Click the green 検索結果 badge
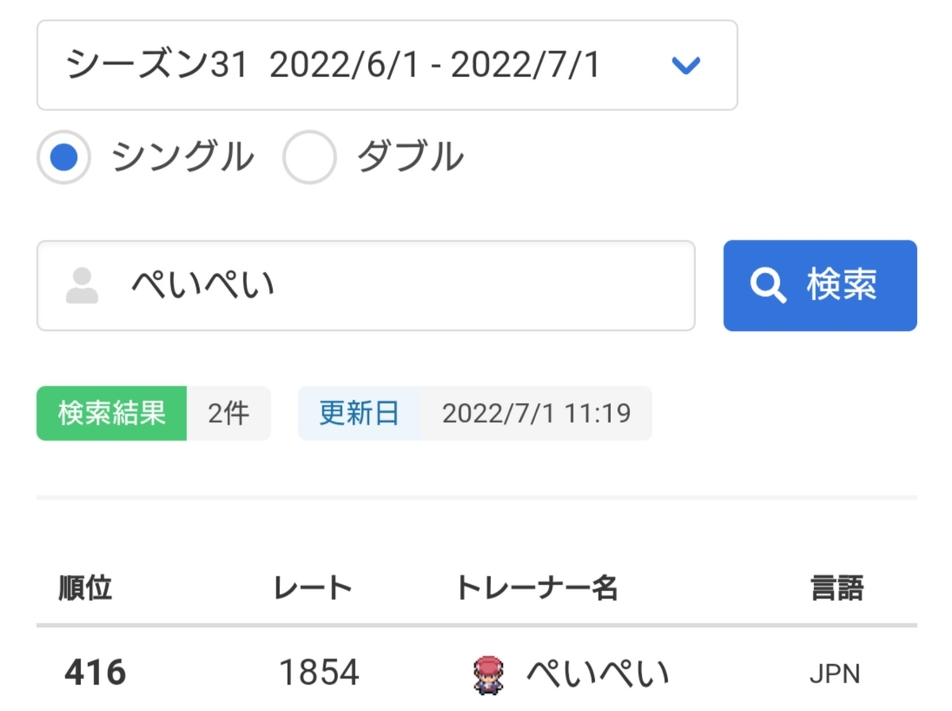Viewport: 952px width, 711px height. click(111, 413)
